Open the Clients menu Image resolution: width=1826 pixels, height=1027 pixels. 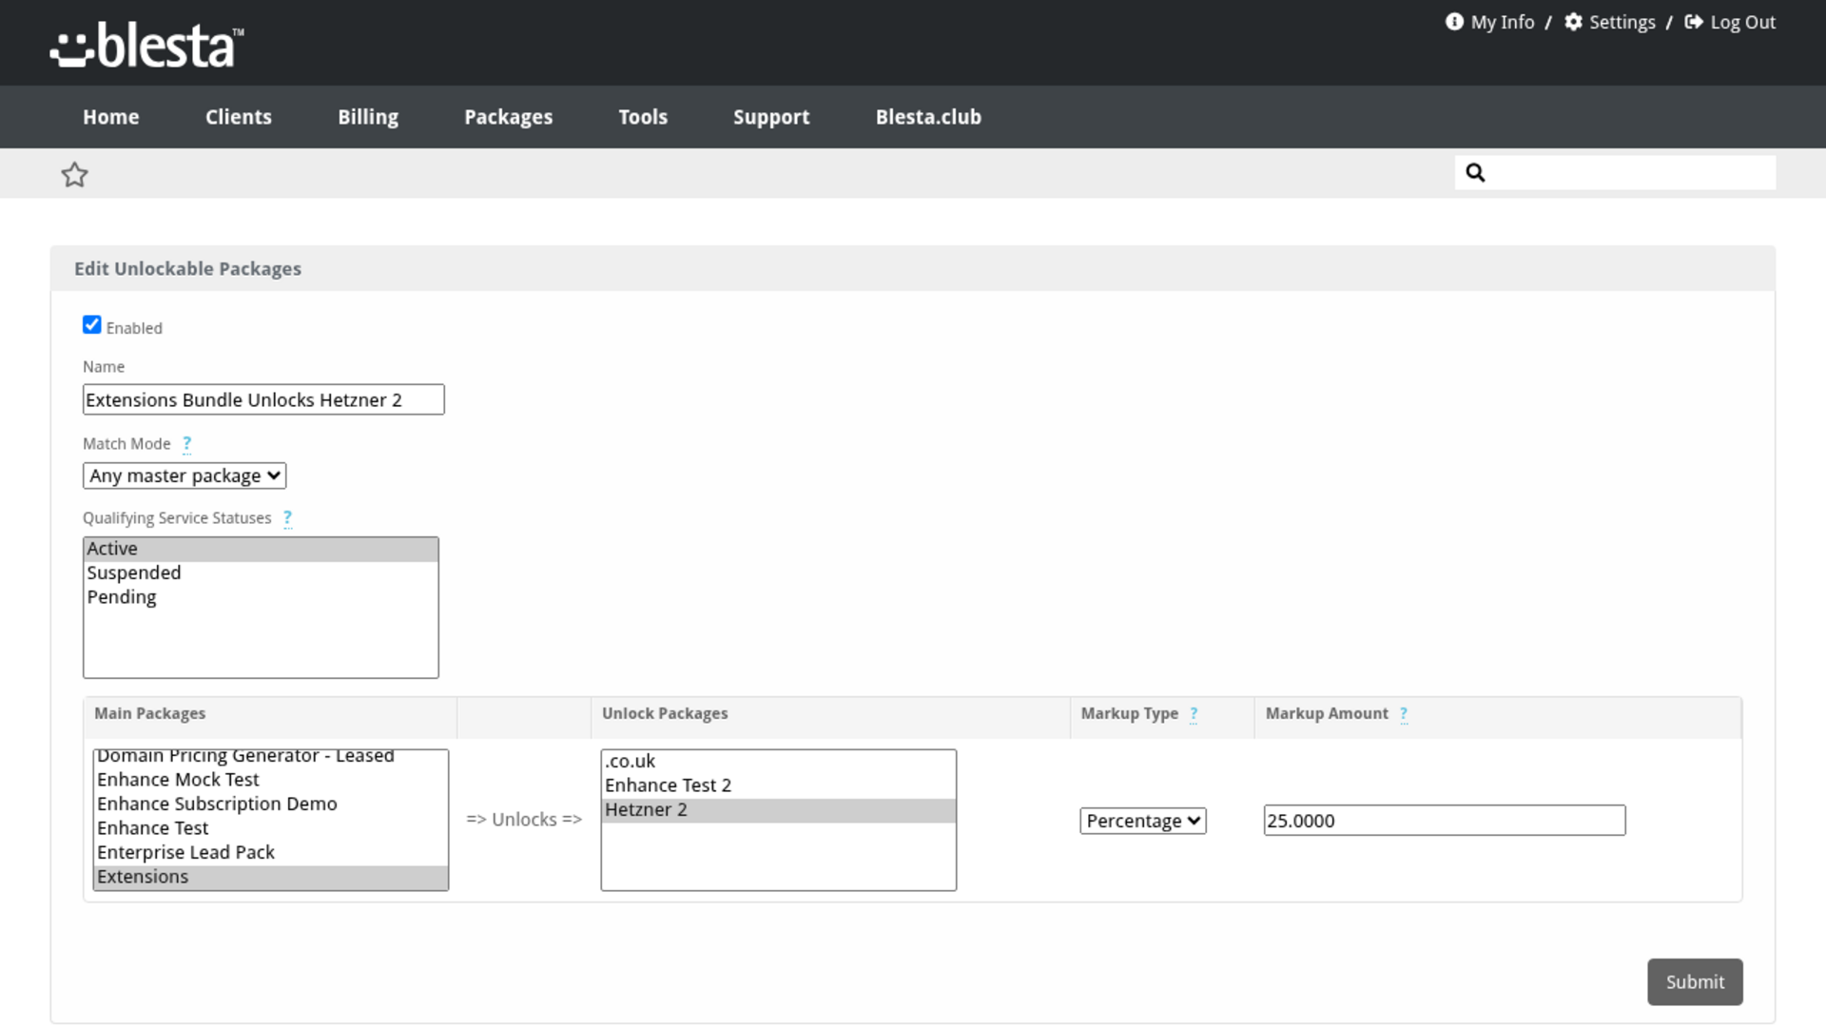pos(239,117)
